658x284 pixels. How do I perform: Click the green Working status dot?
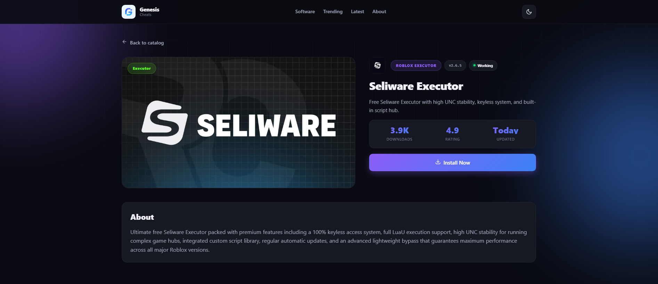click(474, 65)
